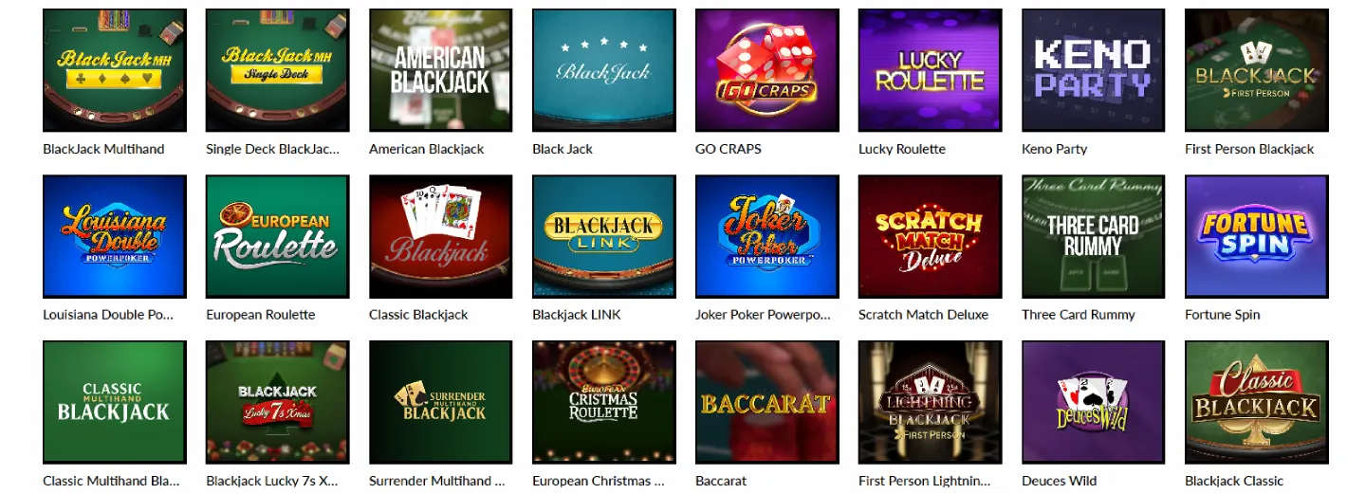Launch the Baccarat game thumbnail
Viewport: 1347px width, 494px height.
[767, 402]
